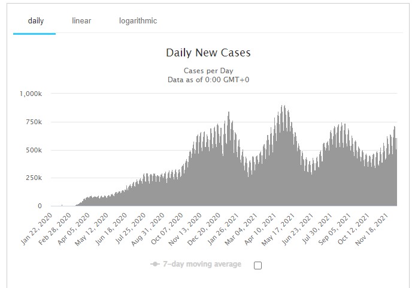Switch to the daily tab
The height and width of the screenshot is (288, 418).
click(x=35, y=21)
